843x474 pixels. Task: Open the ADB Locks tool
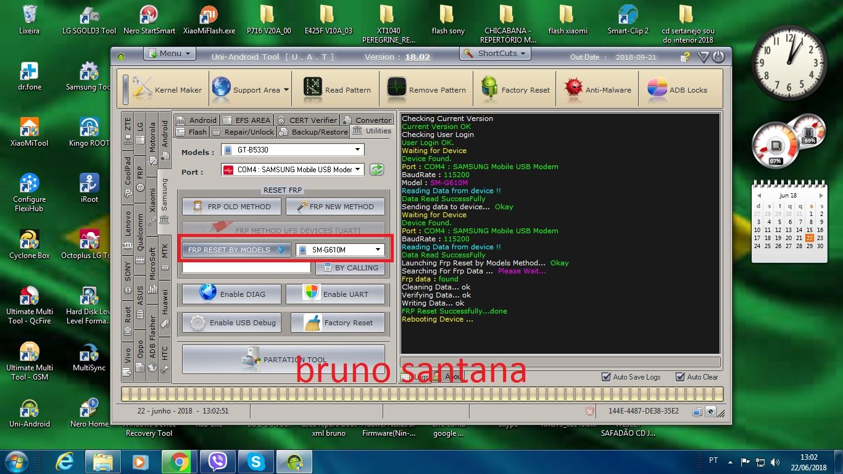click(x=677, y=89)
